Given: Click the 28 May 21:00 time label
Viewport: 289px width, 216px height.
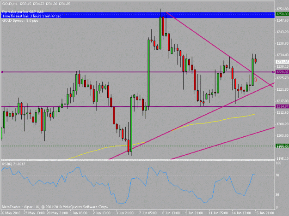Looking at the screenshot, I should (57, 213).
